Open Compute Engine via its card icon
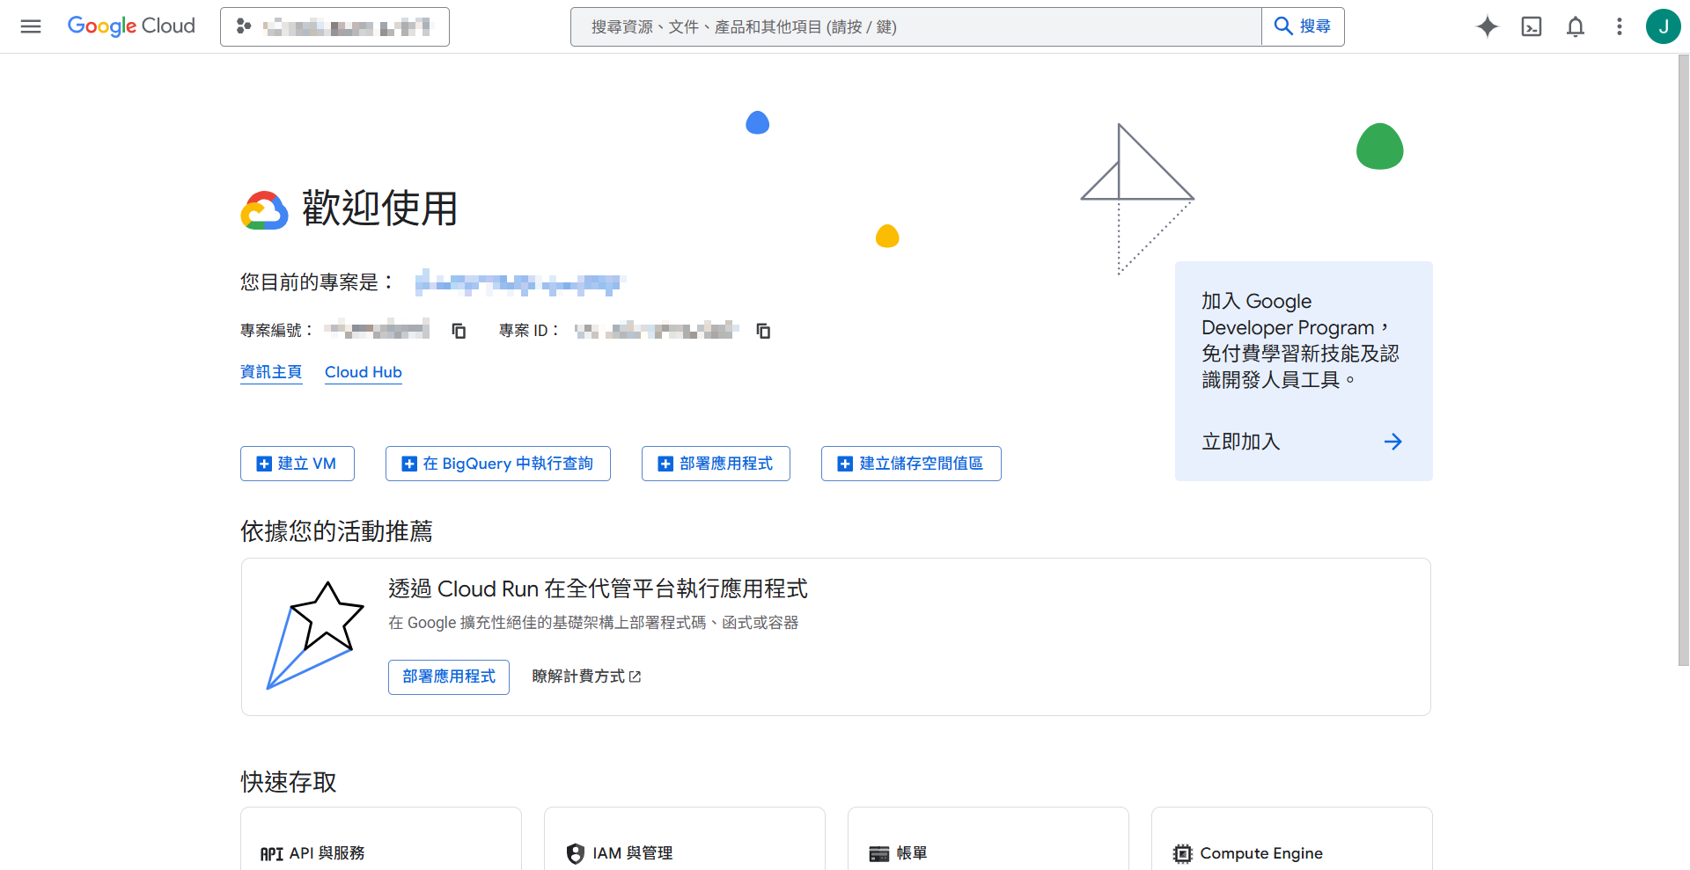The width and height of the screenshot is (1690, 870). pos(1182,852)
